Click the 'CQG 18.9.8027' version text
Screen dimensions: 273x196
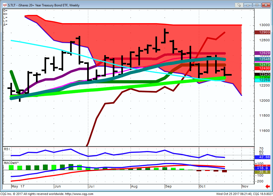point(263,194)
